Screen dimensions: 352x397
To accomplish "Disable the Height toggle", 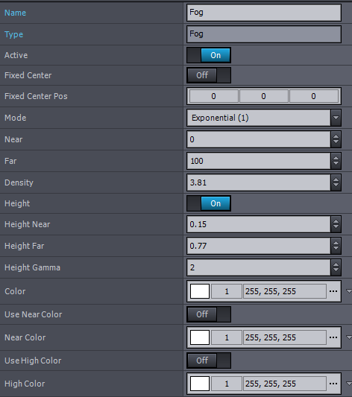I will [209, 203].
